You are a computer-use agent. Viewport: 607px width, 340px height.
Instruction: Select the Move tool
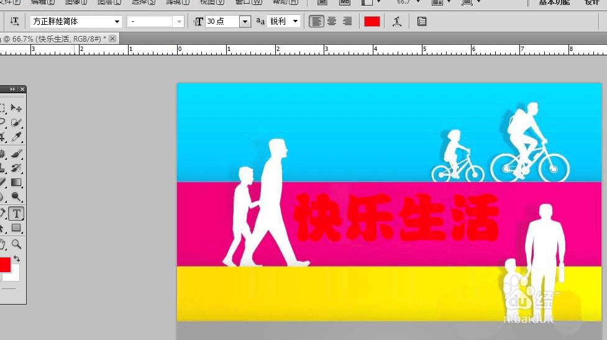click(x=16, y=108)
